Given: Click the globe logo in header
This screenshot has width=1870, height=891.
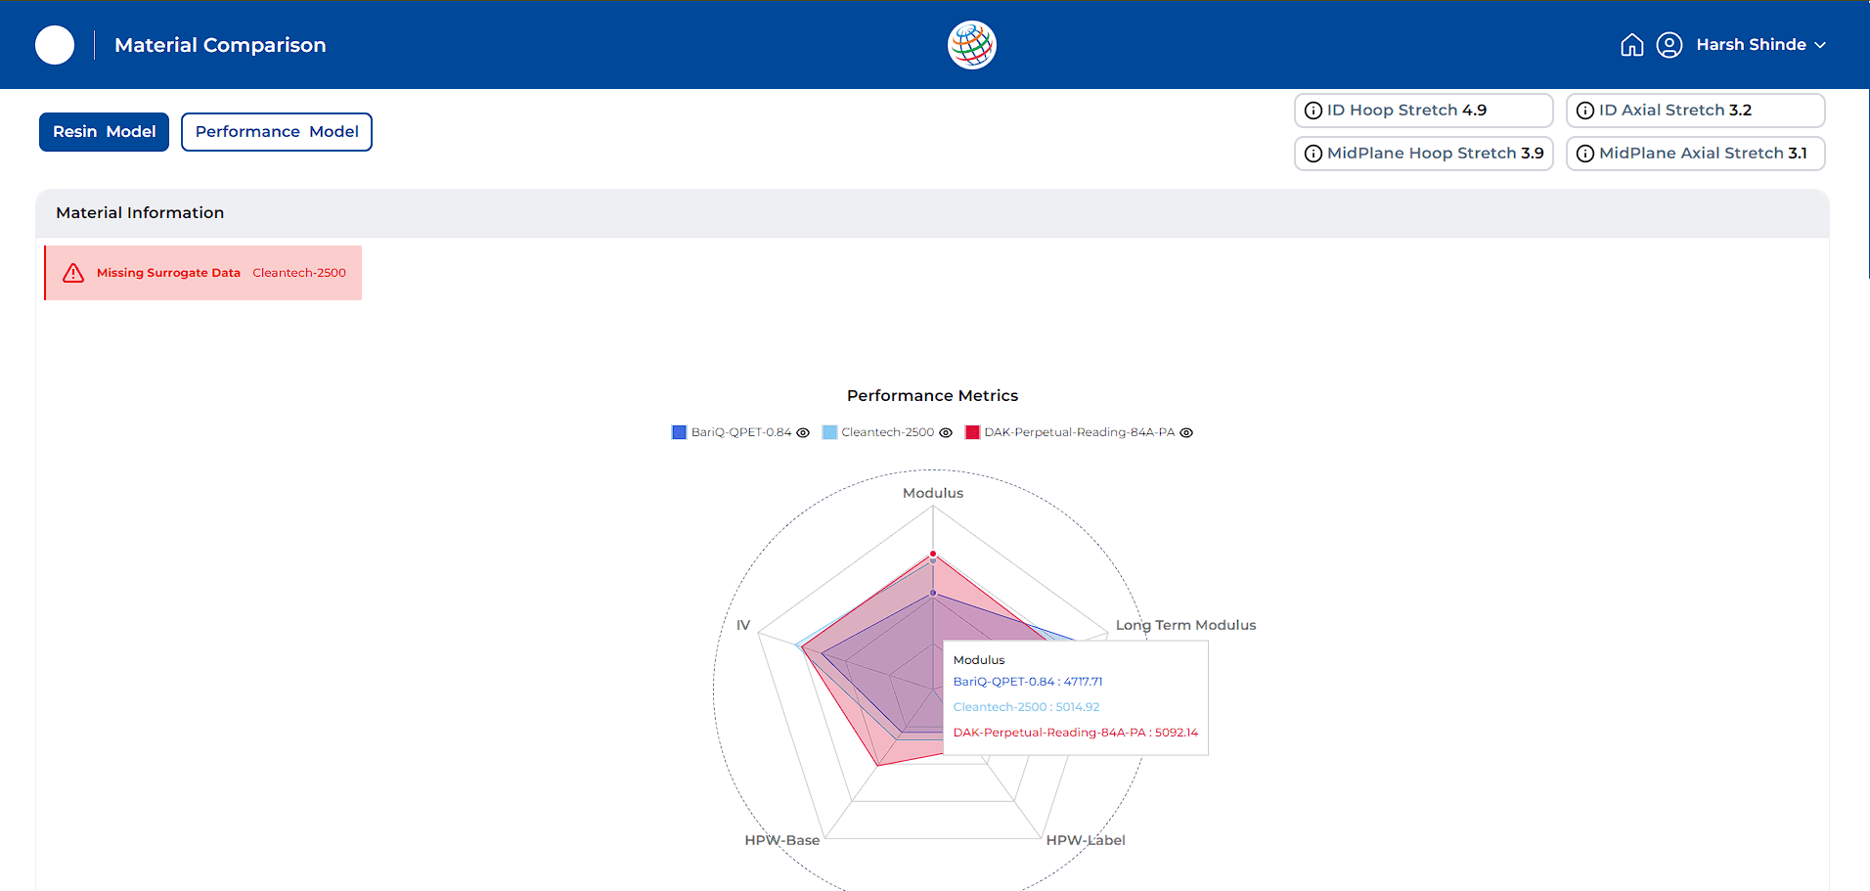Looking at the screenshot, I should tap(972, 45).
